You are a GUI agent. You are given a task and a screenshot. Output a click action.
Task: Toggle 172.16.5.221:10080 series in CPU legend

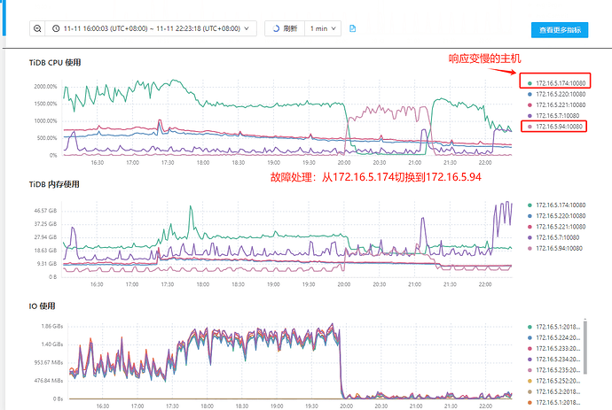click(x=557, y=104)
